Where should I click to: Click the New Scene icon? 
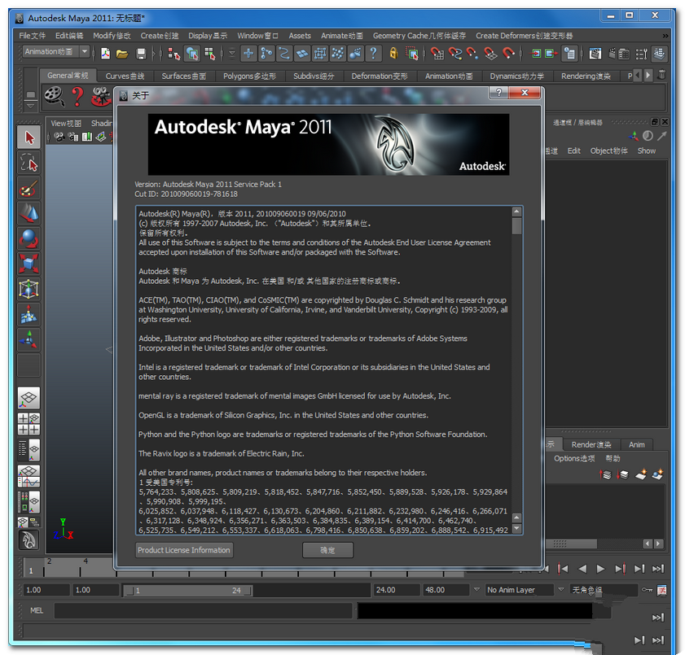click(x=105, y=54)
